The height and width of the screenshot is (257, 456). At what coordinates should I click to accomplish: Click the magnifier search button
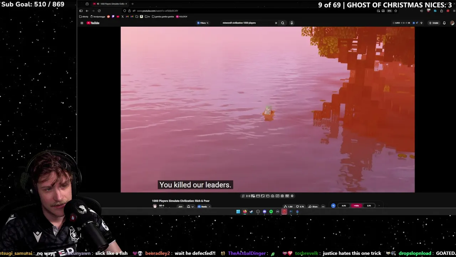coord(283,23)
